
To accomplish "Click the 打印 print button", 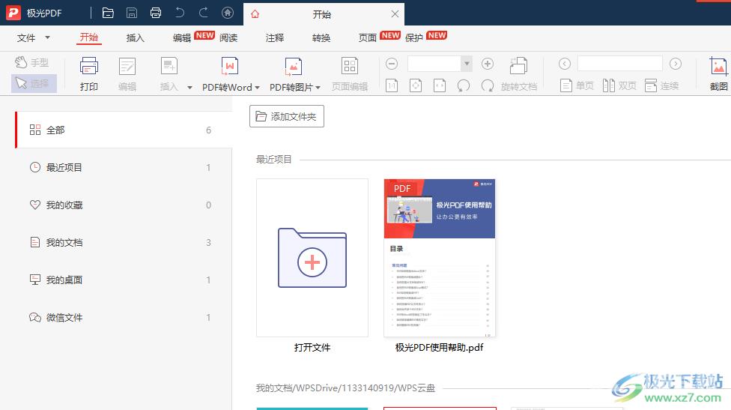I will pos(88,74).
